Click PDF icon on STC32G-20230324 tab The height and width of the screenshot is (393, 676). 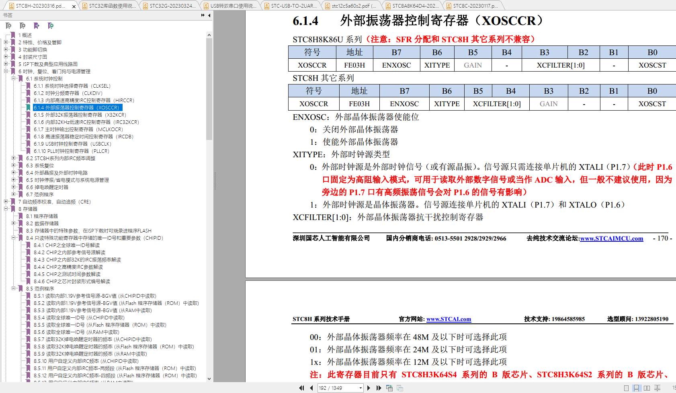pos(145,6)
